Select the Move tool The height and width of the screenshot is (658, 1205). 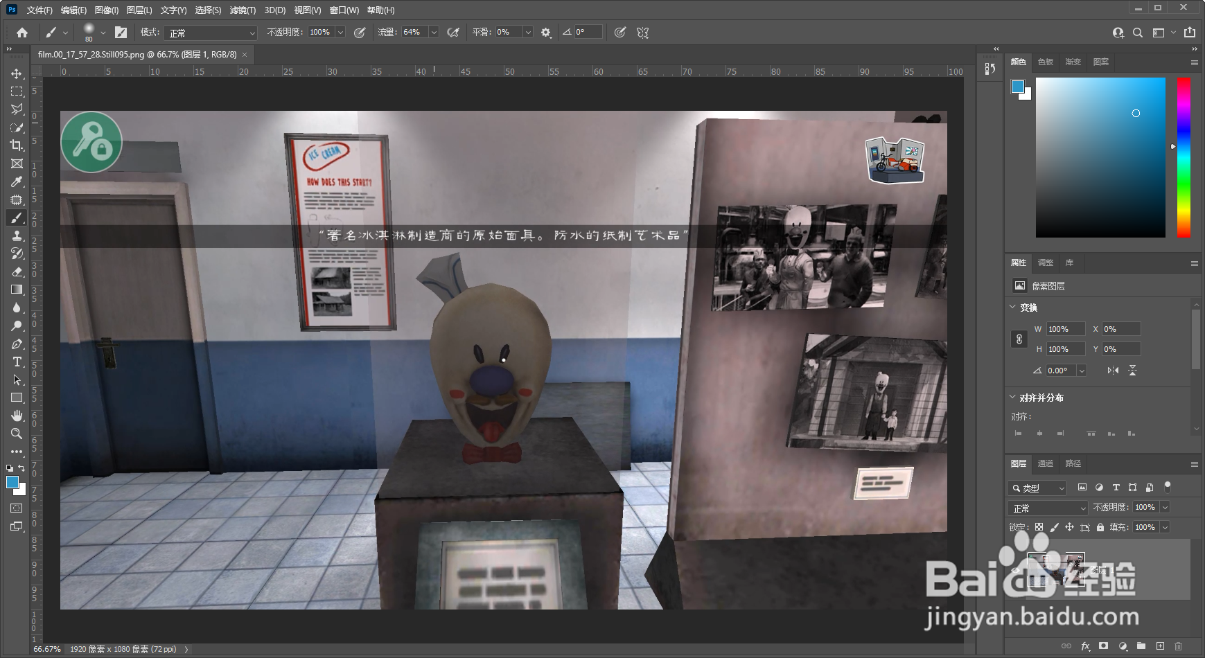(17, 73)
